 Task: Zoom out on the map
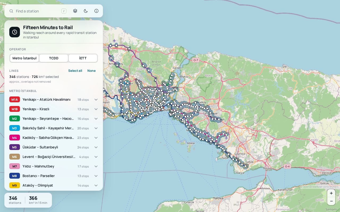point(331,201)
